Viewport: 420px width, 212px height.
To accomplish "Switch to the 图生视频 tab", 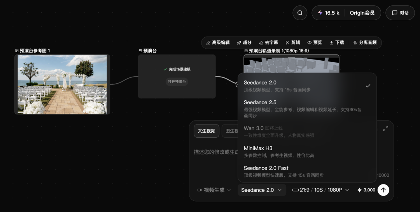I will point(230,131).
